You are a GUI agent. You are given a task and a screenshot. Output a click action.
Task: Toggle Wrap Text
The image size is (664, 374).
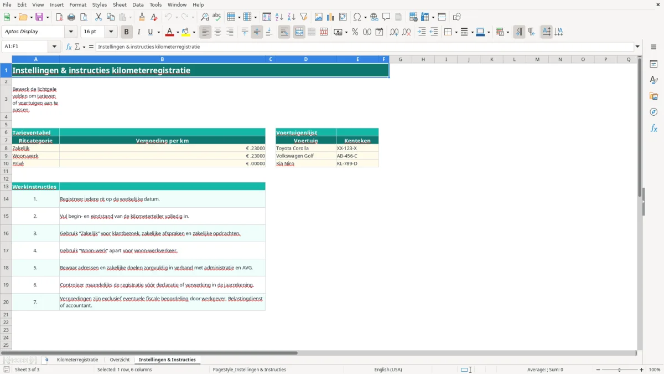point(284,32)
